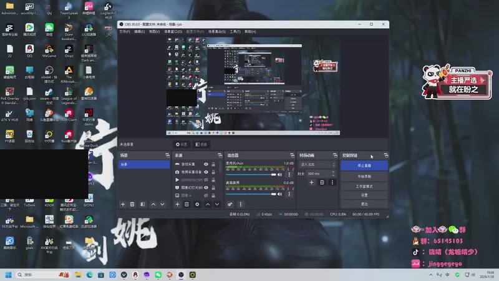
Task: Open 桌面音频 track options menu
Action: 289,194
